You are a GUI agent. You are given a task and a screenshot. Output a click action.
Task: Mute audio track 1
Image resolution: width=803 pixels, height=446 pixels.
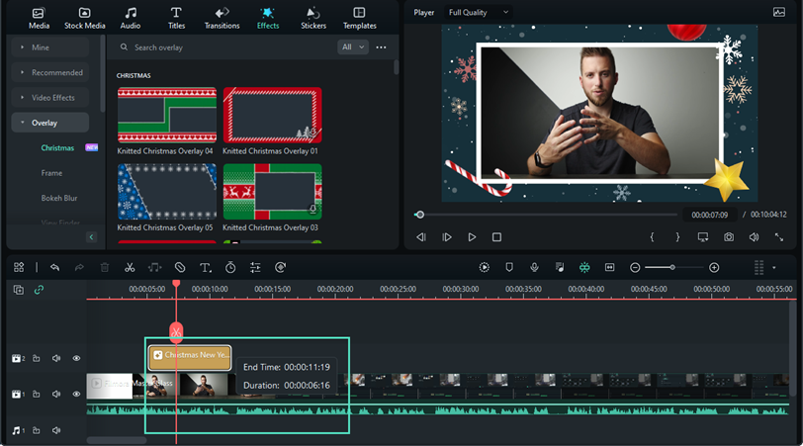[x=56, y=430]
